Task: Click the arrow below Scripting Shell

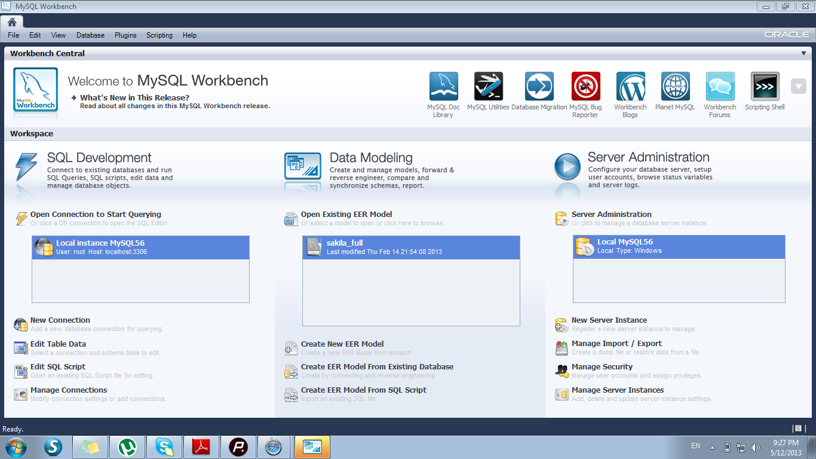Action: click(x=798, y=85)
